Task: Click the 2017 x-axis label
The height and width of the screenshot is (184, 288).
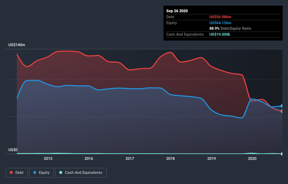Action: (x=130, y=158)
